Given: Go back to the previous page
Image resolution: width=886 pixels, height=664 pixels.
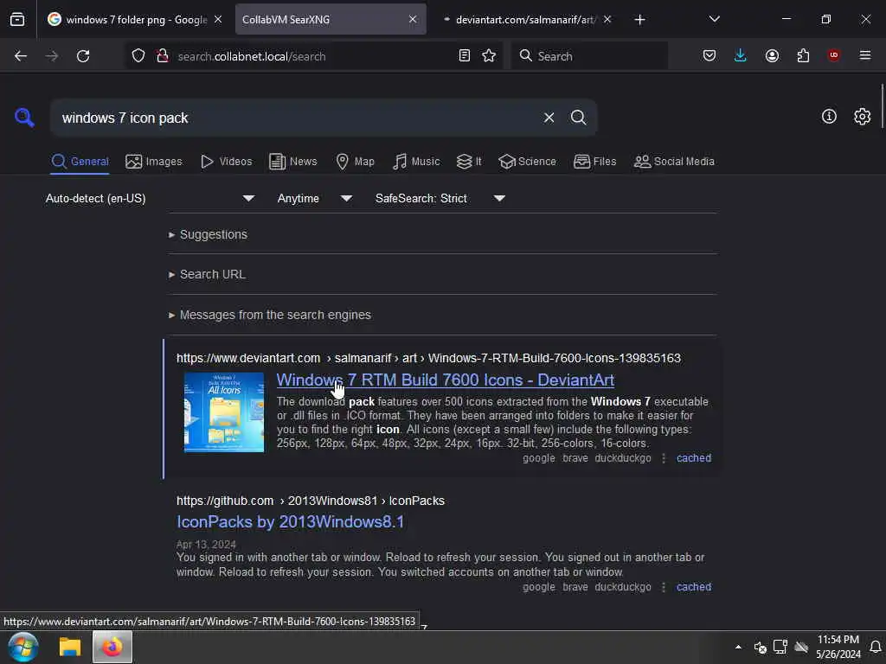Looking at the screenshot, I should coord(21,56).
